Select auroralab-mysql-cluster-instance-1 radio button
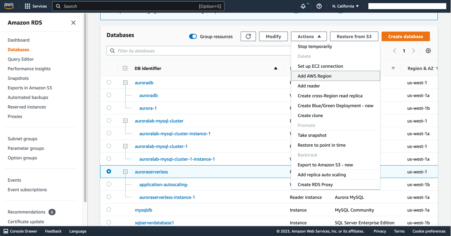This screenshot has width=451, height=236. point(109,133)
